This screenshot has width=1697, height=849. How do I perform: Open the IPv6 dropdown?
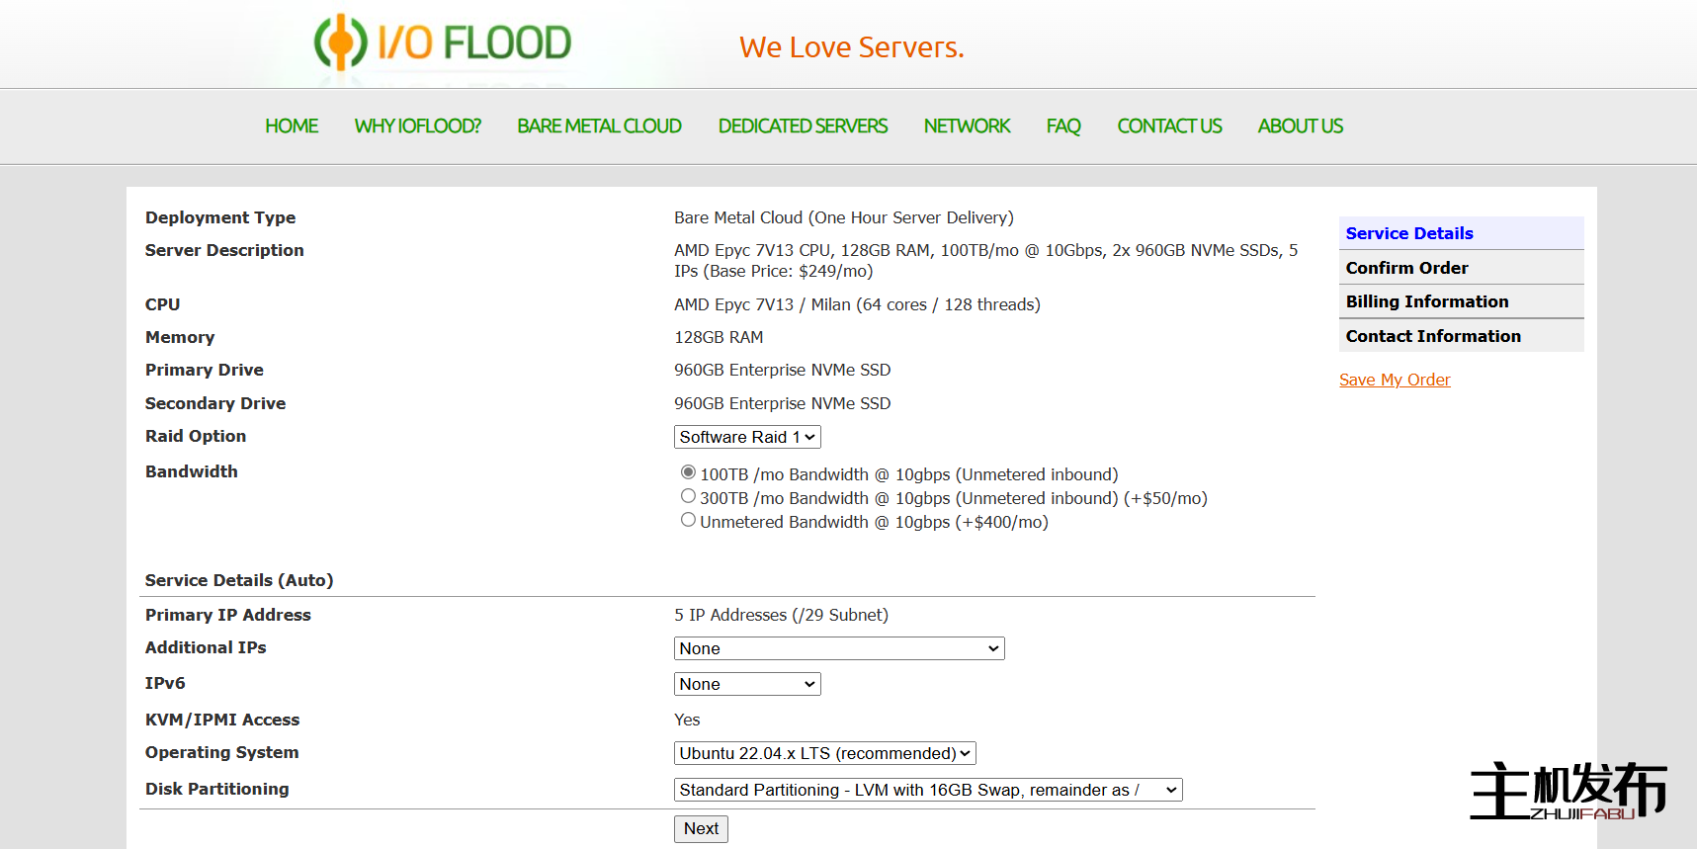click(747, 684)
